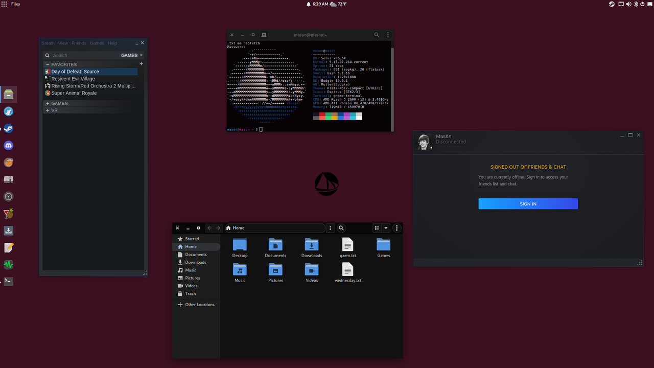Open the Friends menu in Steam

click(79, 43)
